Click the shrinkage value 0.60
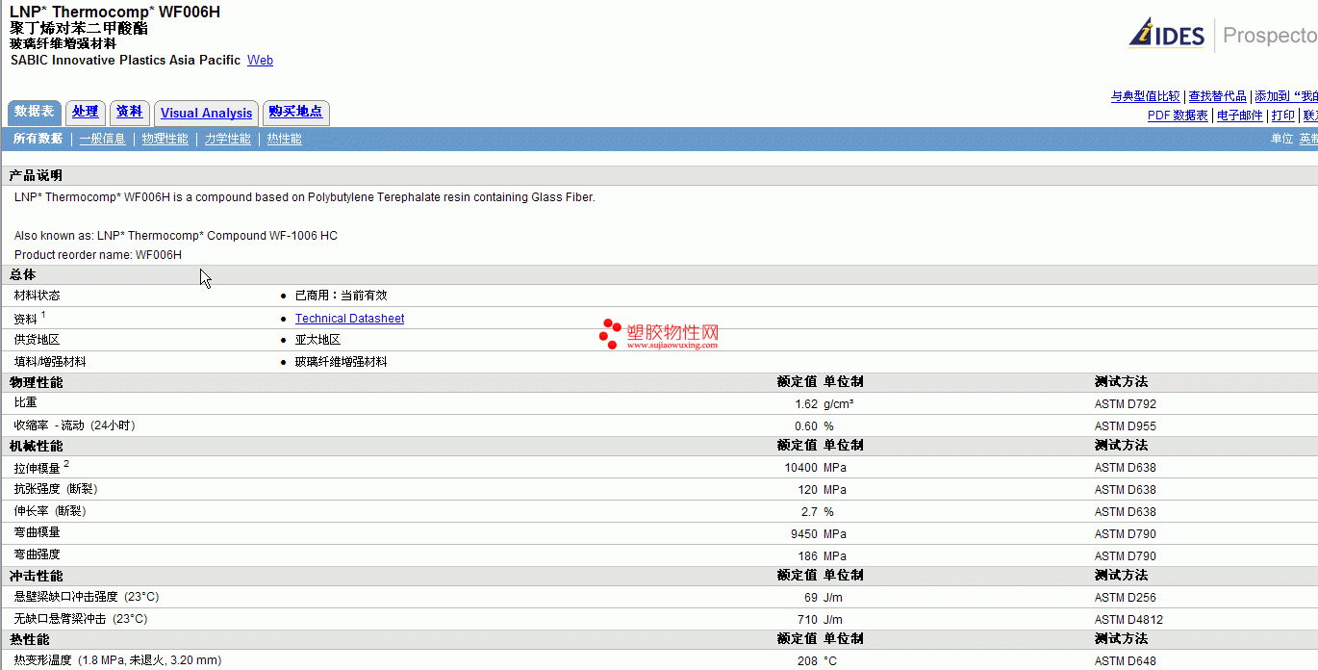 click(x=806, y=426)
